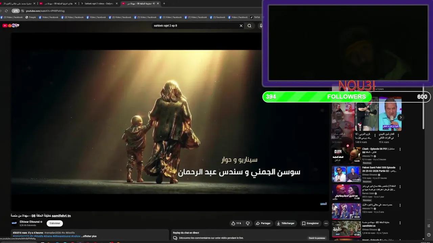
Task: Expand description with afficher plus
Action: 89,236
